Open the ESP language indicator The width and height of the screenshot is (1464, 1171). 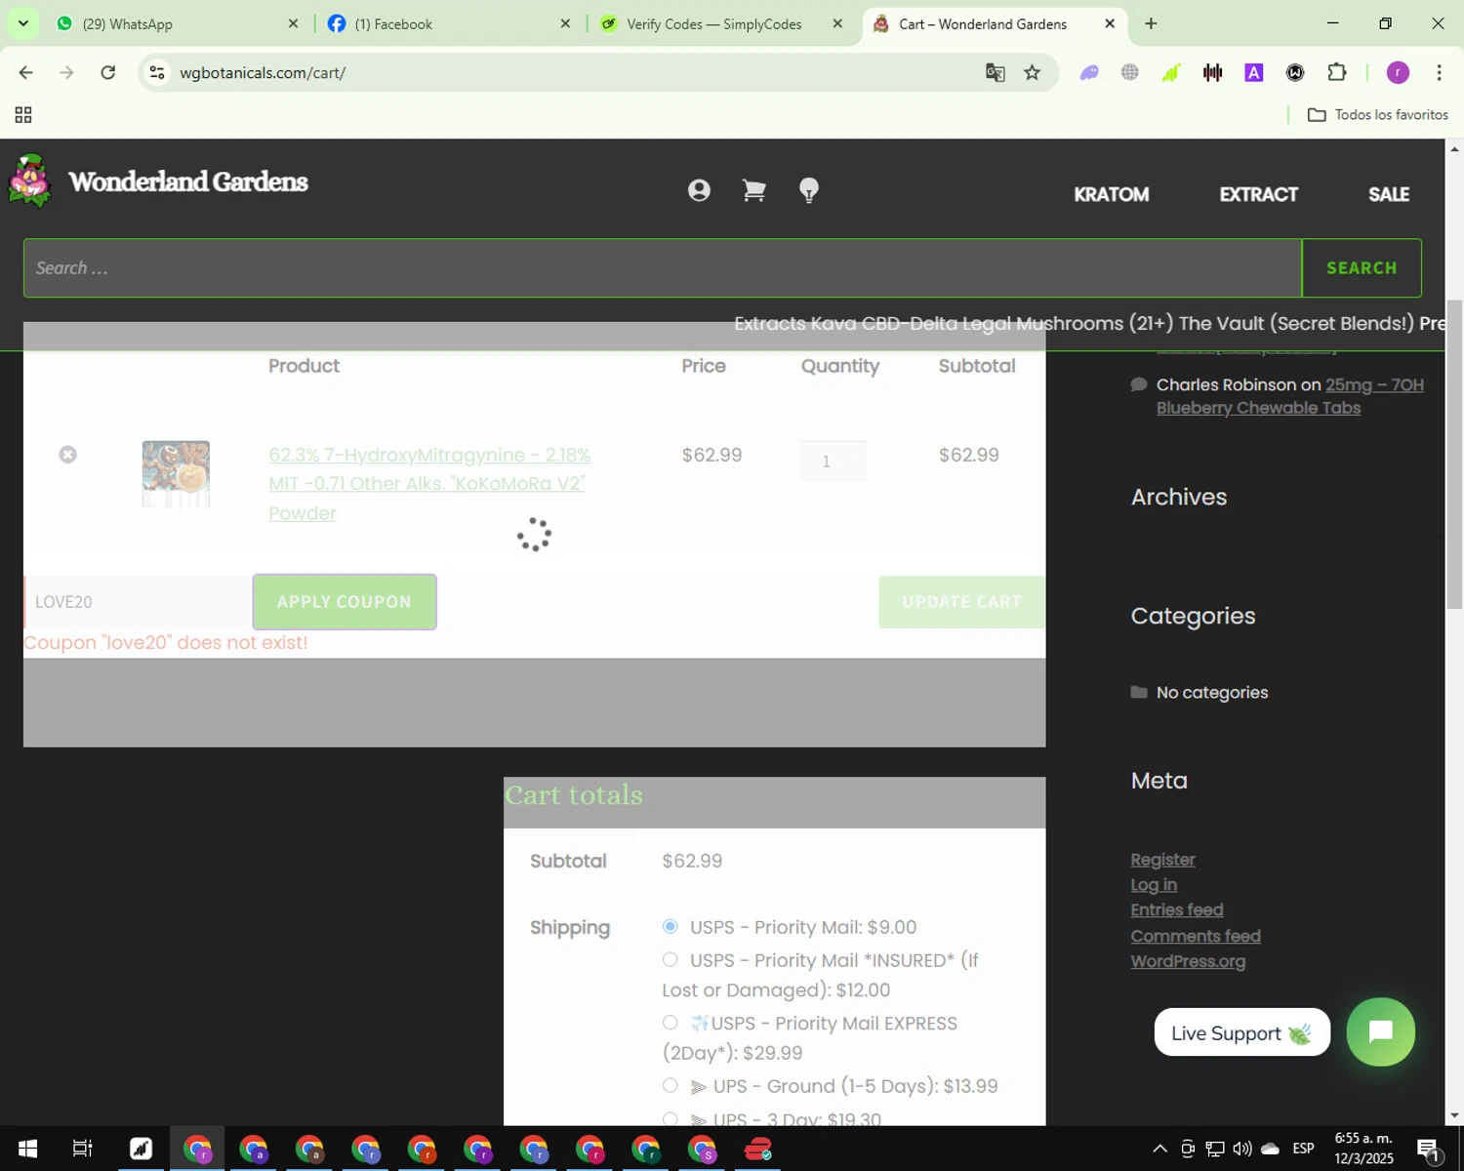(x=1303, y=1149)
